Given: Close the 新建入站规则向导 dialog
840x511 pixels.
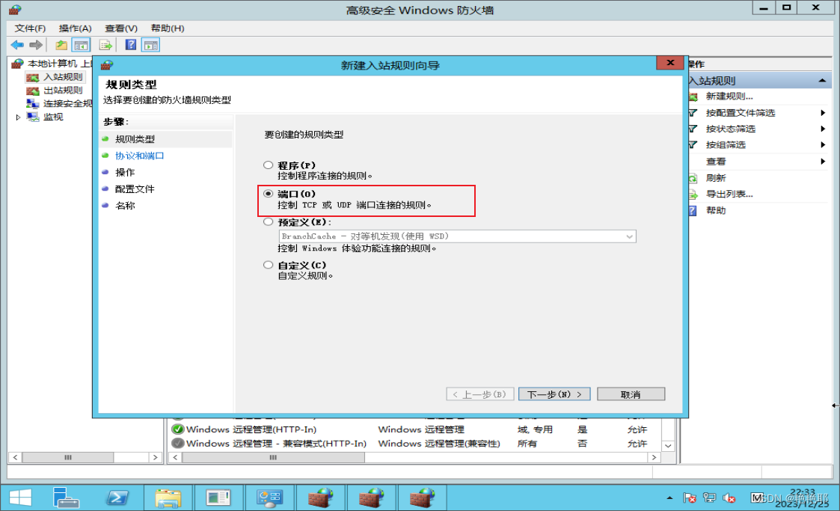Looking at the screenshot, I should (x=670, y=63).
